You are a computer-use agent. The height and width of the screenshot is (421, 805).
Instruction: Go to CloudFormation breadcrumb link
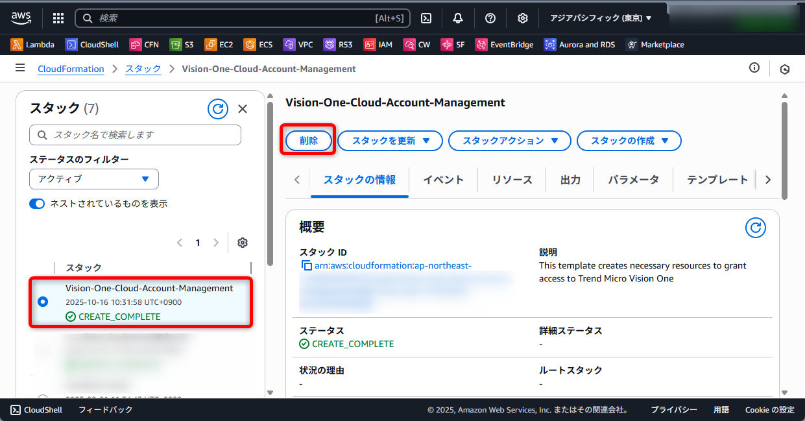pos(71,69)
